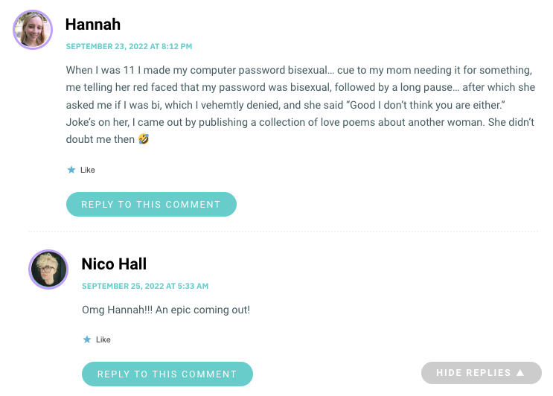Viewport: 553px width, 396px height.
Task: Open permalink September 25, 2022 at 5:33 AM
Action: pos(145,286)
